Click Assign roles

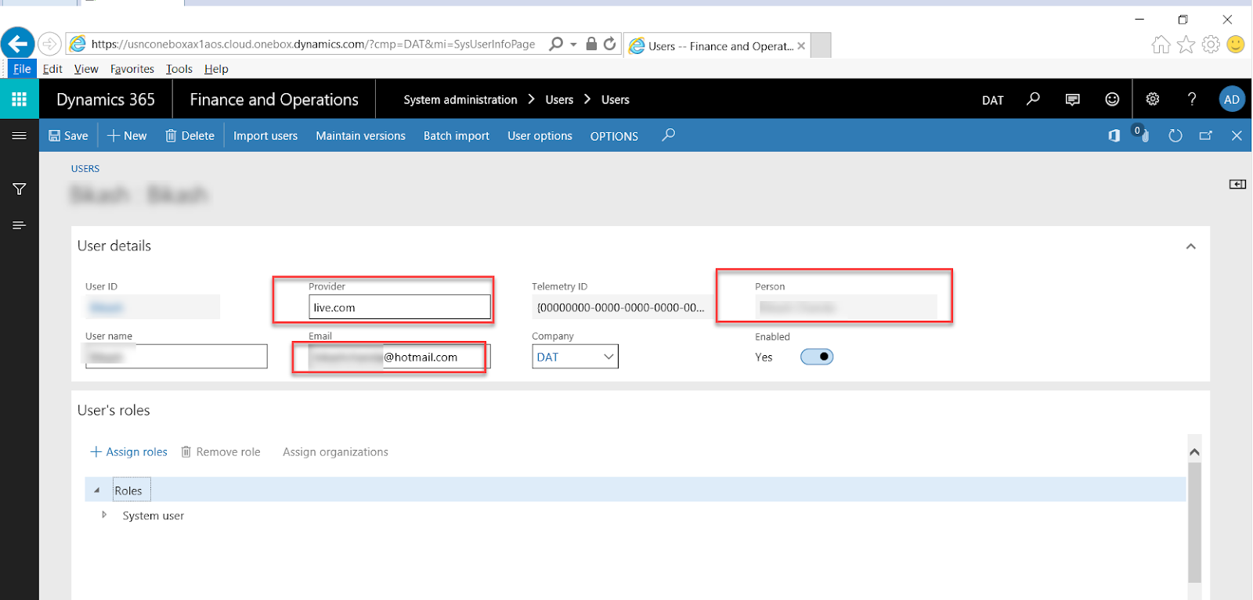point(129,452)
